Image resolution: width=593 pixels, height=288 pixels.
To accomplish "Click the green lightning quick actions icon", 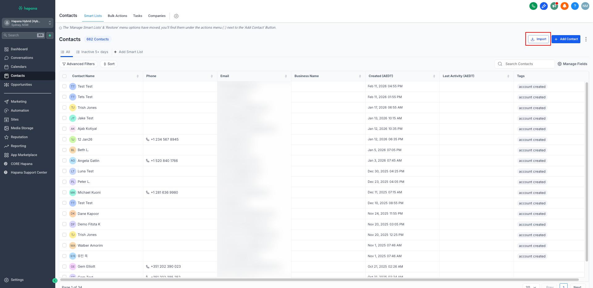I will 50,35.
